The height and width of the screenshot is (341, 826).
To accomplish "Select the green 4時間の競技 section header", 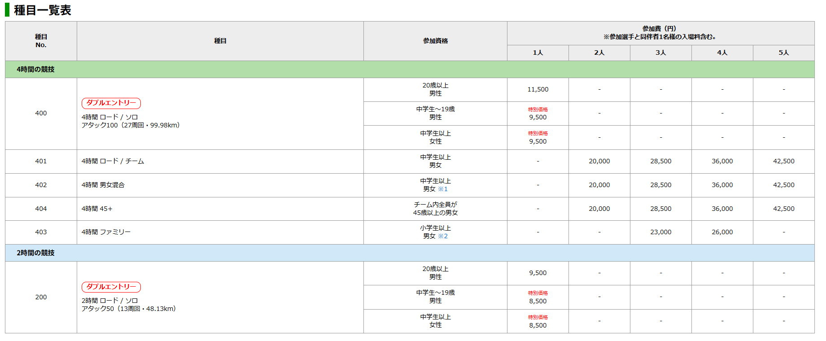I will 36,70.
